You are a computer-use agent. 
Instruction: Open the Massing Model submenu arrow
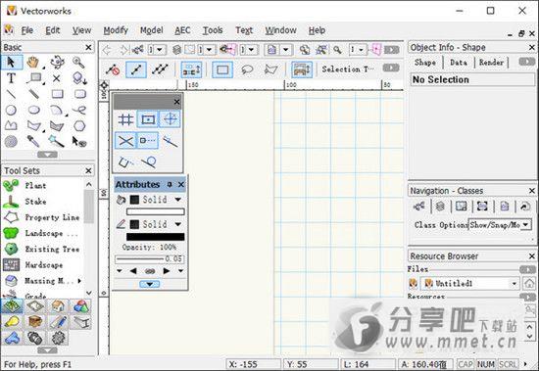(79, 281)
